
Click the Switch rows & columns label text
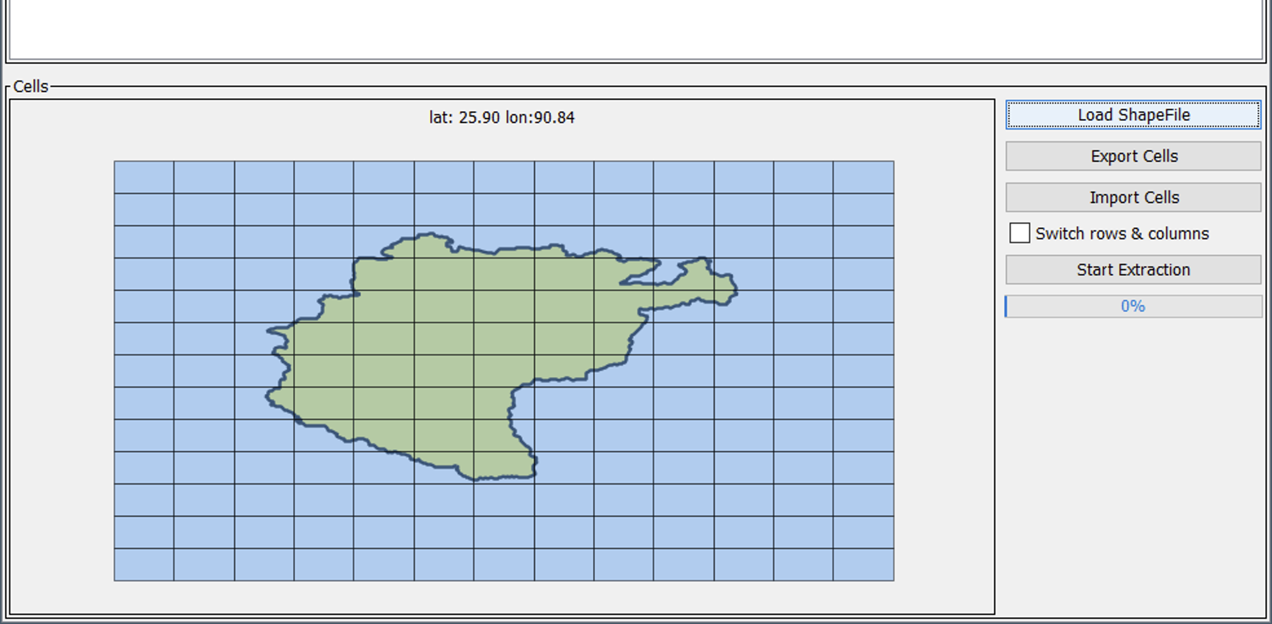[x=1121, y=233]
